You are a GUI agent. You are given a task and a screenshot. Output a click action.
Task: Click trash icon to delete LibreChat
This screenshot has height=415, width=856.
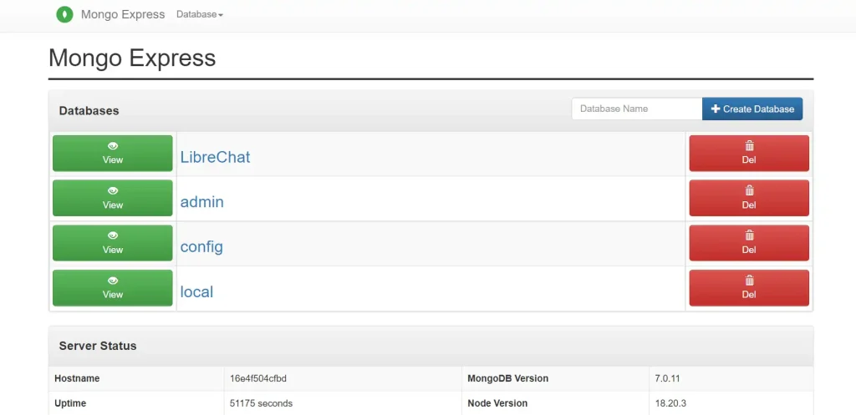(x=749, y=146)
